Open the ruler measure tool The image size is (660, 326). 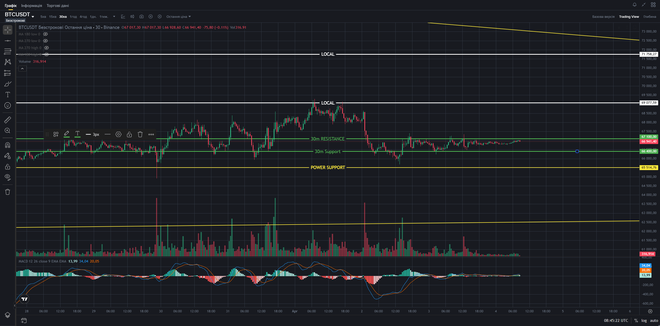click(x=7, y=120)
